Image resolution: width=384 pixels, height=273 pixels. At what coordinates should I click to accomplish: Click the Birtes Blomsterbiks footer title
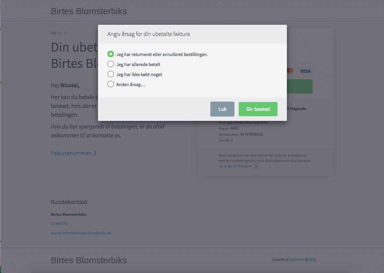click(89, 260)
